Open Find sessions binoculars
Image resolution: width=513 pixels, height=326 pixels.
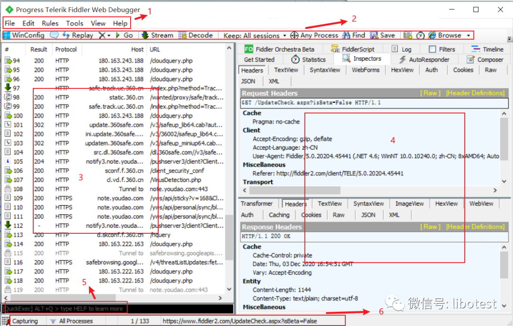pos(353,35)
